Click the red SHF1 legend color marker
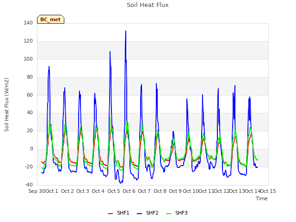Image resolution: width=296 pixels, height=222 pixels. coord(110,214)
